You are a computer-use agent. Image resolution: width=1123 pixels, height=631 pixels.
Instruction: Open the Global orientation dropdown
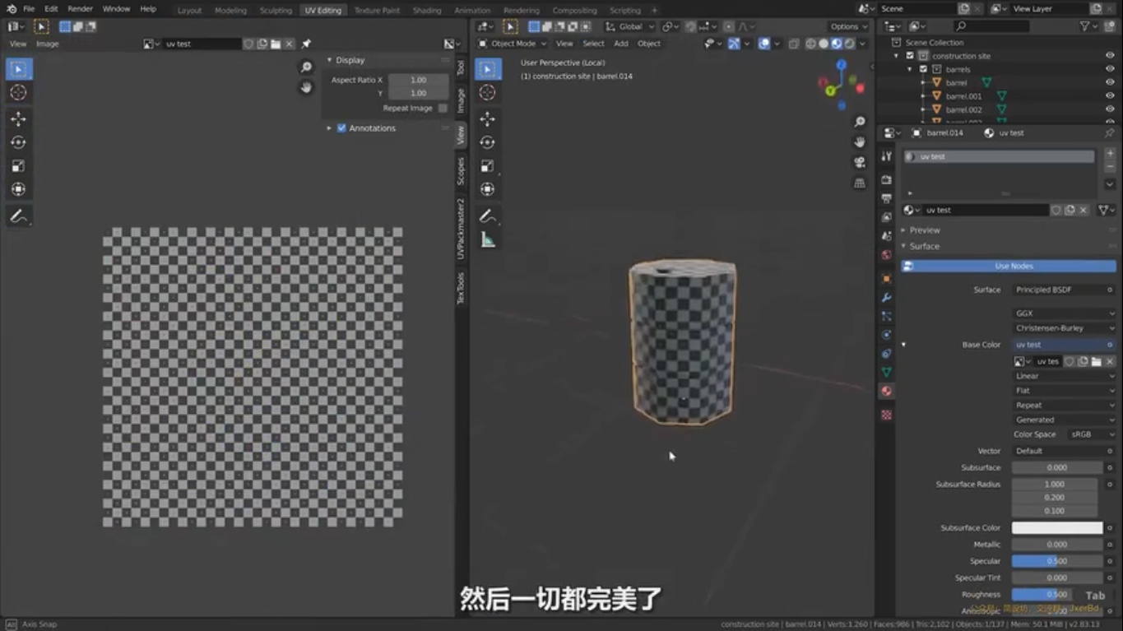click(630, 26)
